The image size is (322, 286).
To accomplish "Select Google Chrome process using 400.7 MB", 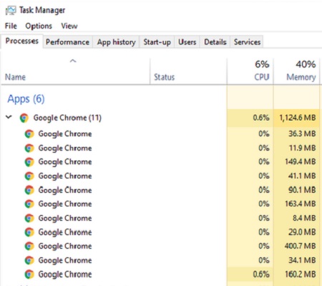I will tap(65, 246).
